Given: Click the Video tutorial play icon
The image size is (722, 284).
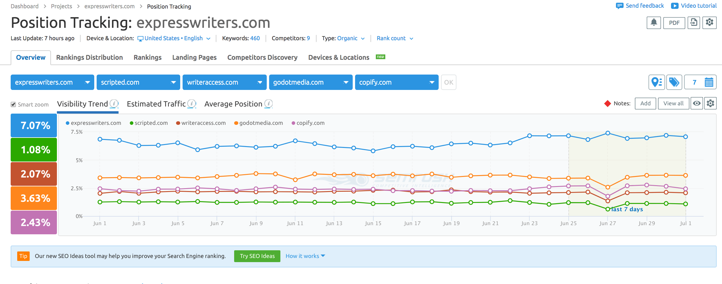Looking at the screenshot, I should tap(675, 6).
